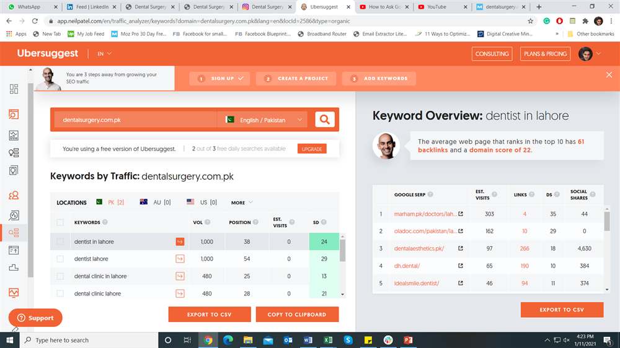The width and height of the screenshot is (620, 348).
Task: Select the US location tab
Action: click(x=201, y=202)
